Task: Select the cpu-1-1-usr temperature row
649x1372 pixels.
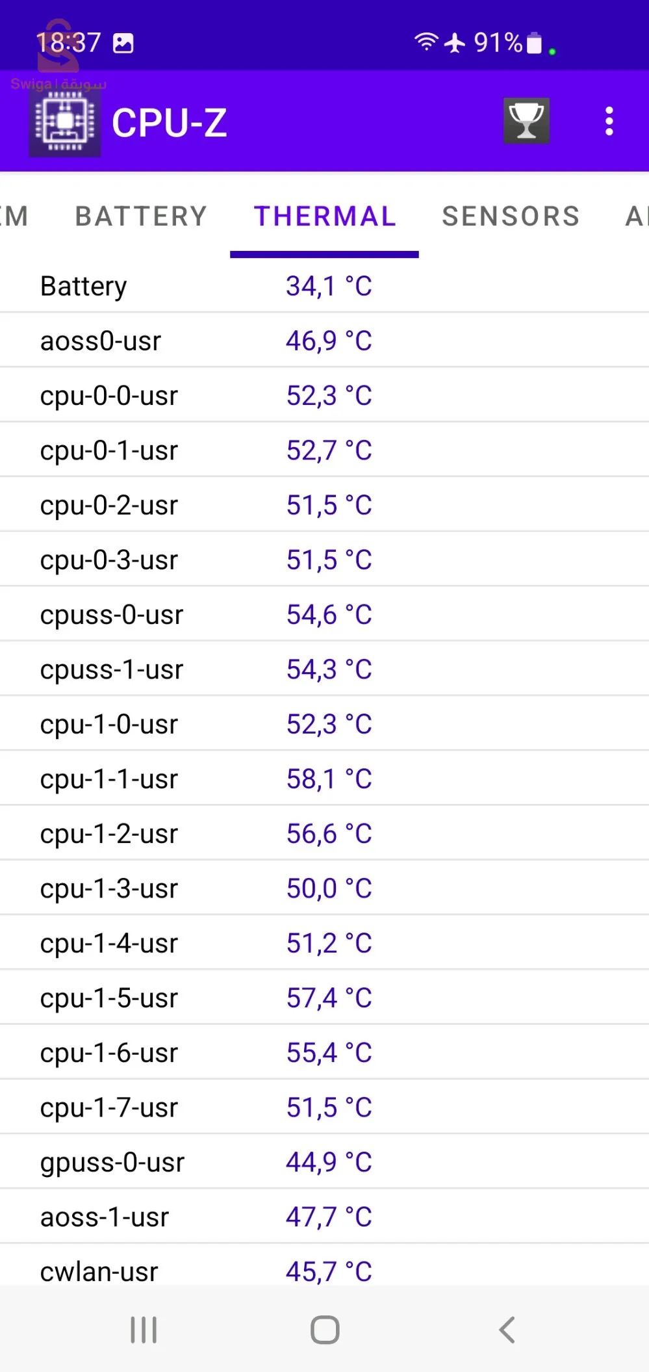Action: tap(324, 779)
